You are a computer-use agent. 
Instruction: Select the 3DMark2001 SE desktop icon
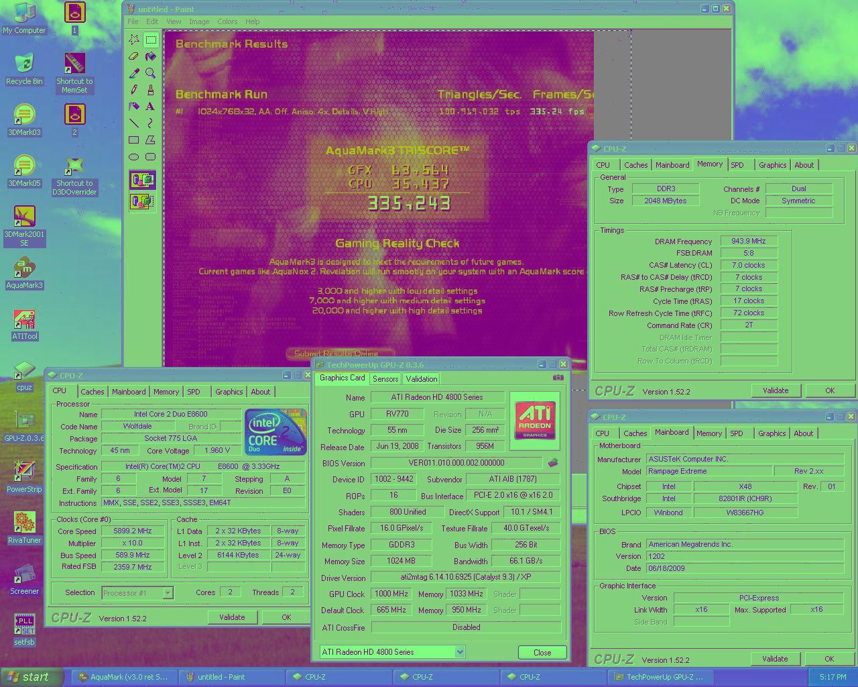(24, 226)
